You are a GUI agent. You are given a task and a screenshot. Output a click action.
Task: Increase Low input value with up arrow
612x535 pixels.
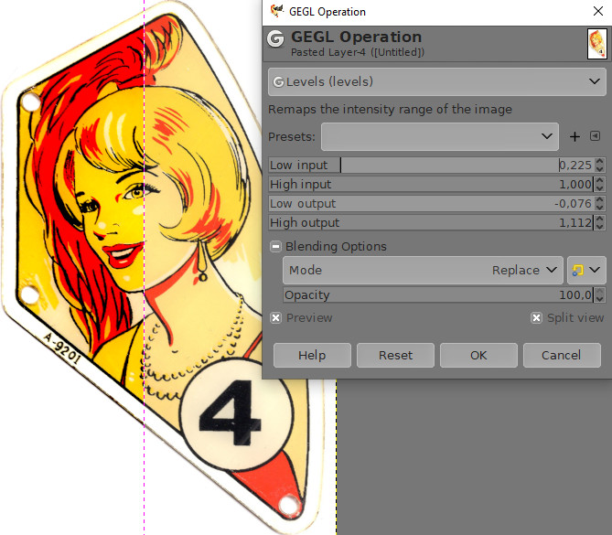click(600, 161)
